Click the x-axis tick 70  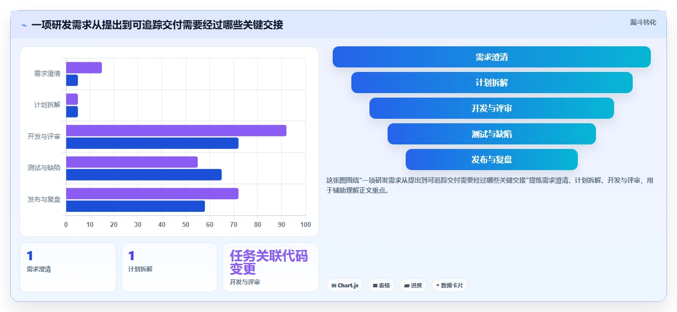point(234,224)
